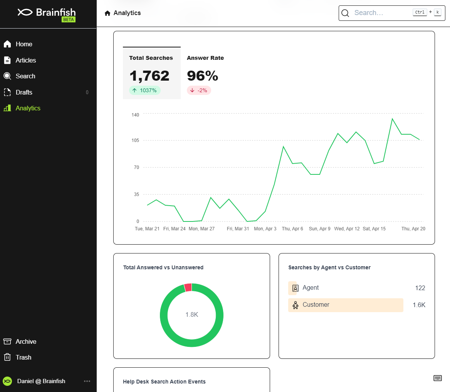Open user menu via three dots

pyautogui.click(x=87, y=381)
